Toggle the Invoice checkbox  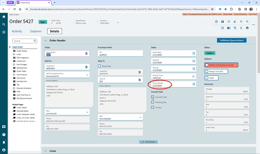(153, 107)
